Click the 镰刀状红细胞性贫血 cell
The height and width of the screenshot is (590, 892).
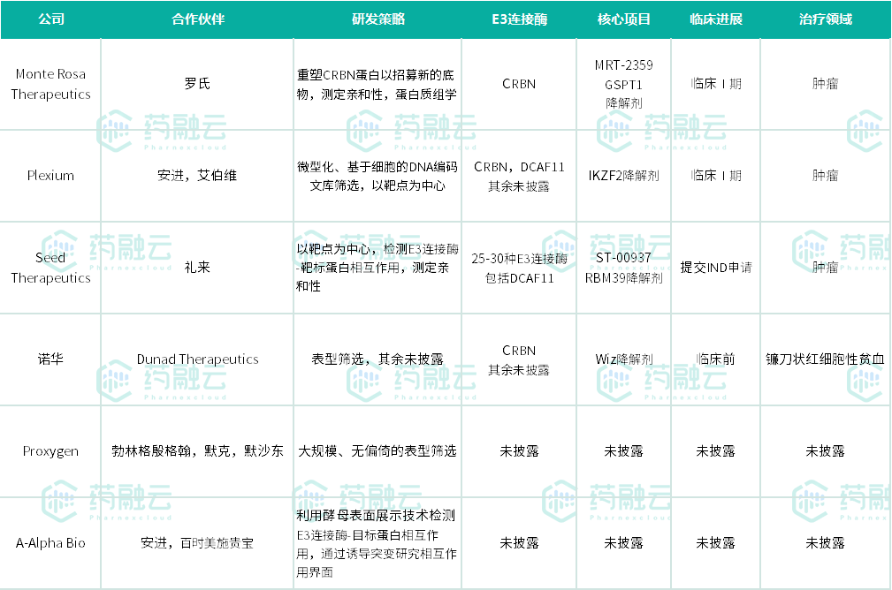826,359
